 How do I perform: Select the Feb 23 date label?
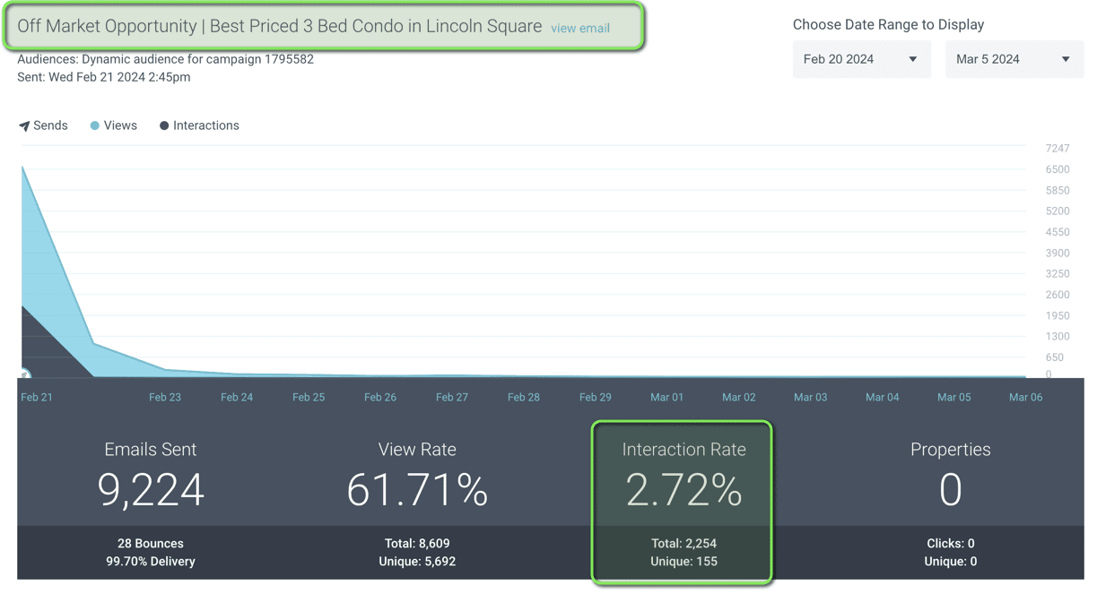[165, 397]
